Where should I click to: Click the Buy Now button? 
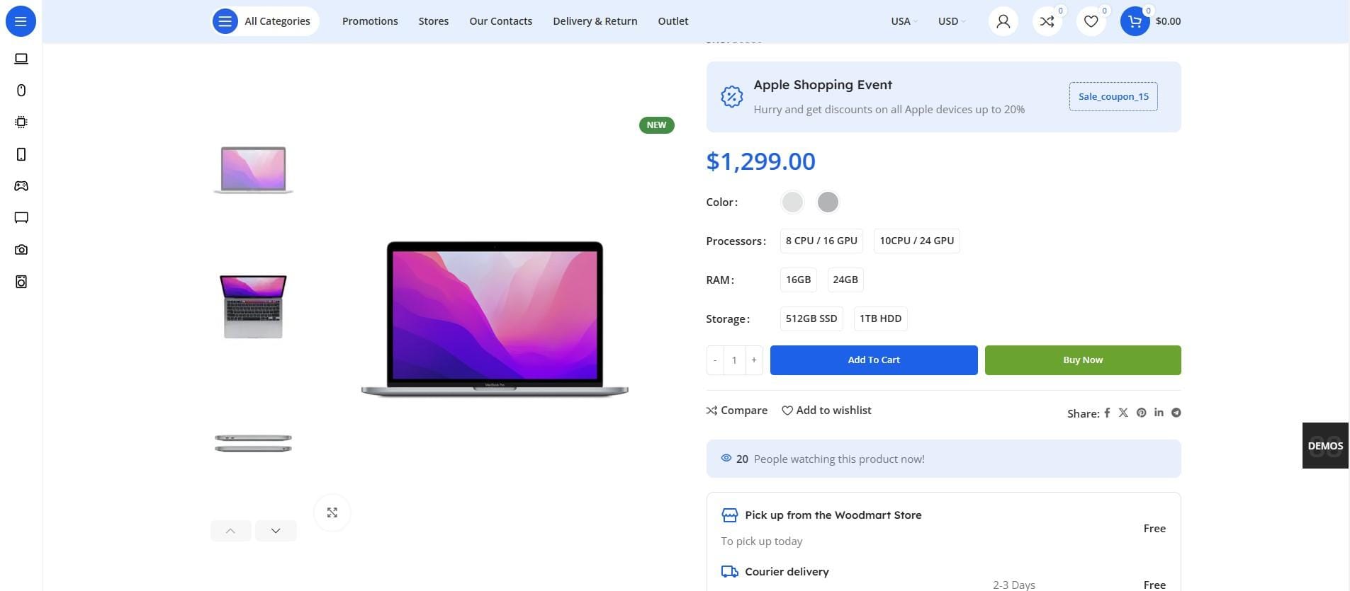(1083, 360)
